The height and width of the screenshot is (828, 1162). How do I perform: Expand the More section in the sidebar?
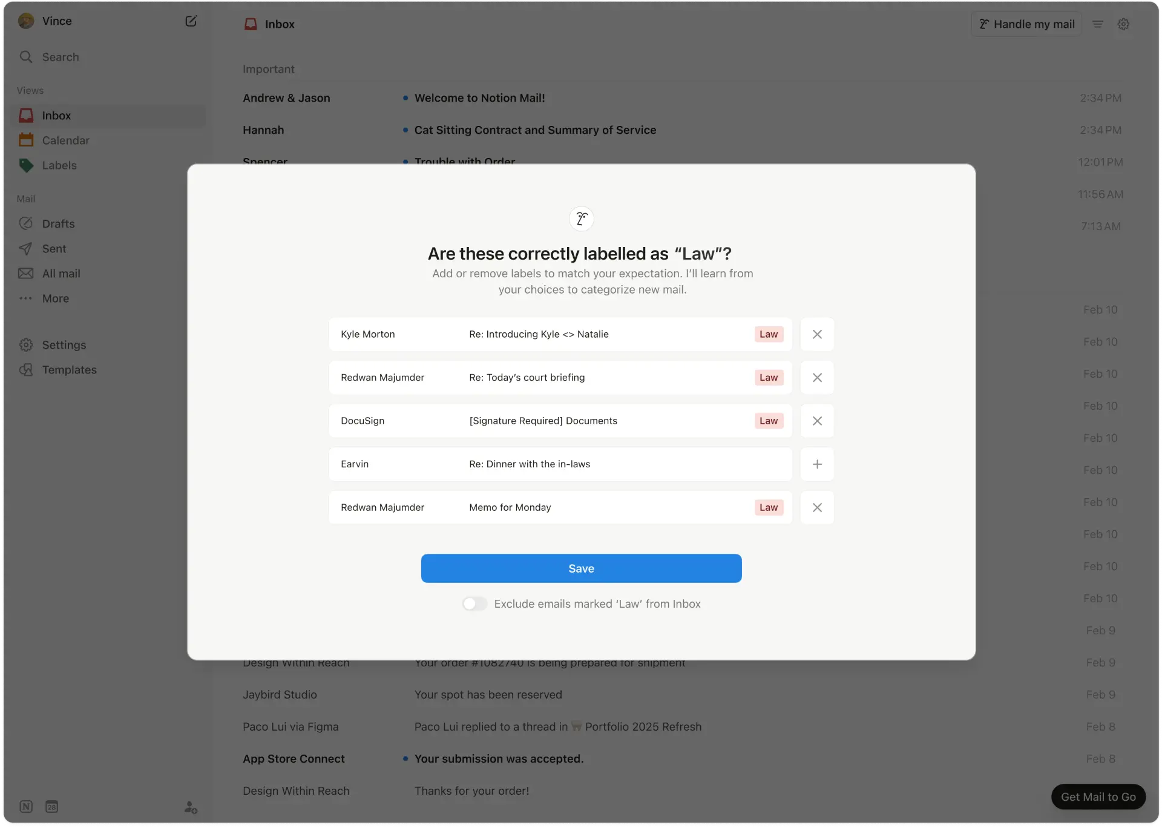click(55, 298)
